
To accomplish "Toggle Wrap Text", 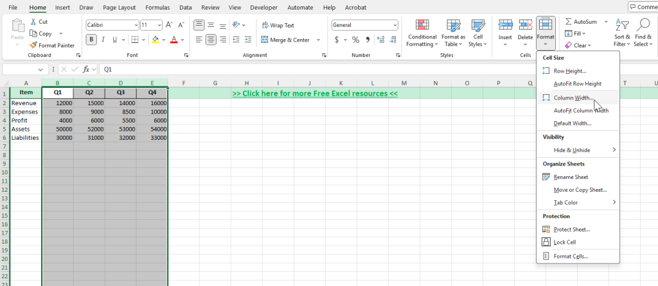I will 278,25.
